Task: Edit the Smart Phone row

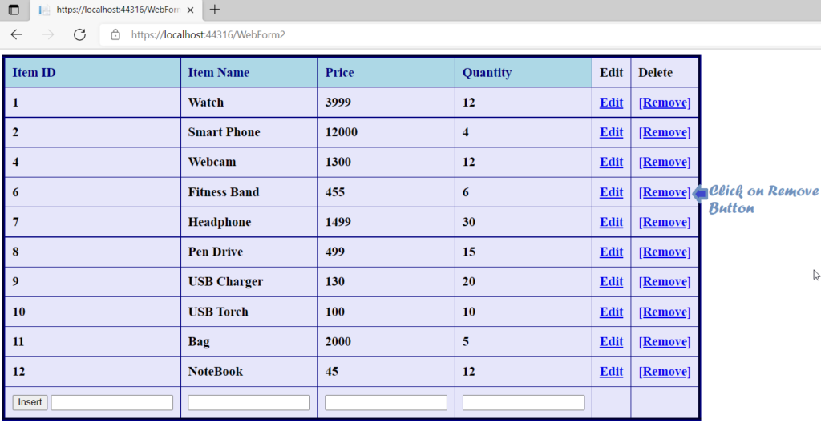Action: 611,132
